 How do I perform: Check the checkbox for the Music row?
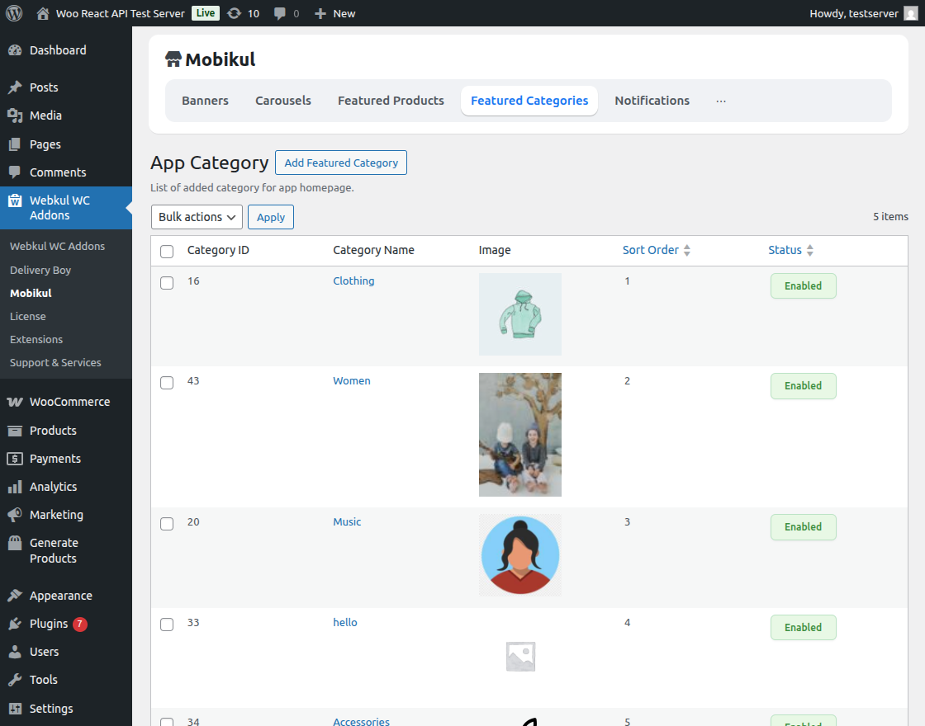[167, 523]
